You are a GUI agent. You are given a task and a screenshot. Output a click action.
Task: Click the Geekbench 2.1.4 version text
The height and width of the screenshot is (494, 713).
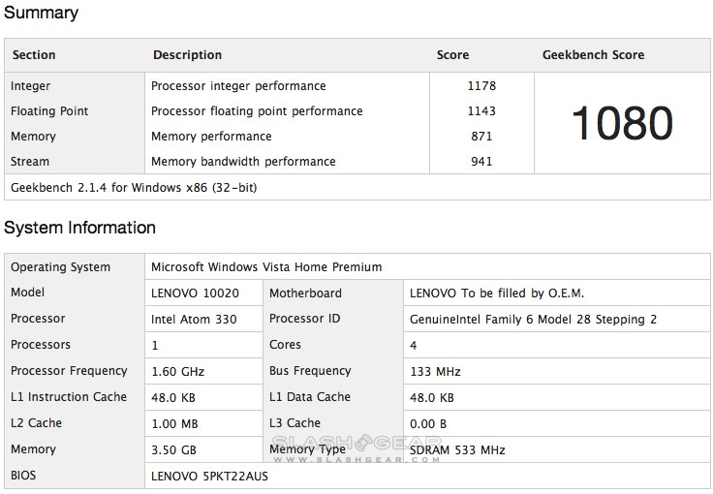[x=134, y=187]
